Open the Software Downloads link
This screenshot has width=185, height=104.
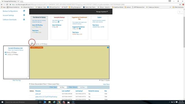coord(10,20)
